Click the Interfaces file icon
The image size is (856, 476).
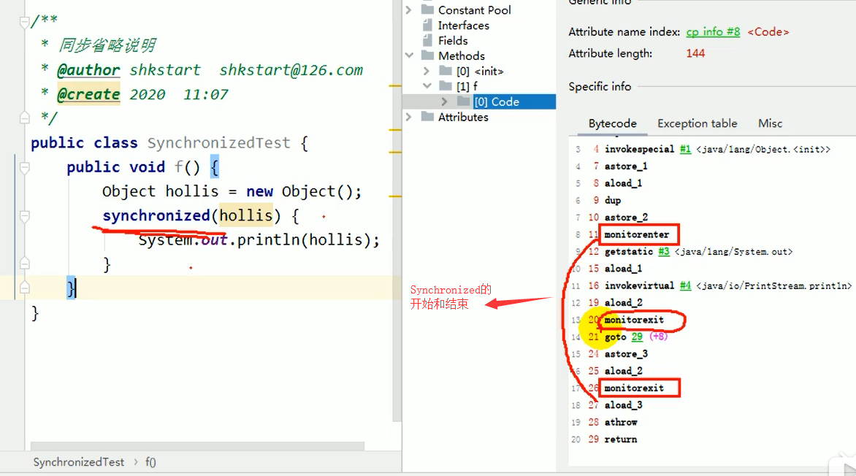click(x=427, y=25)
